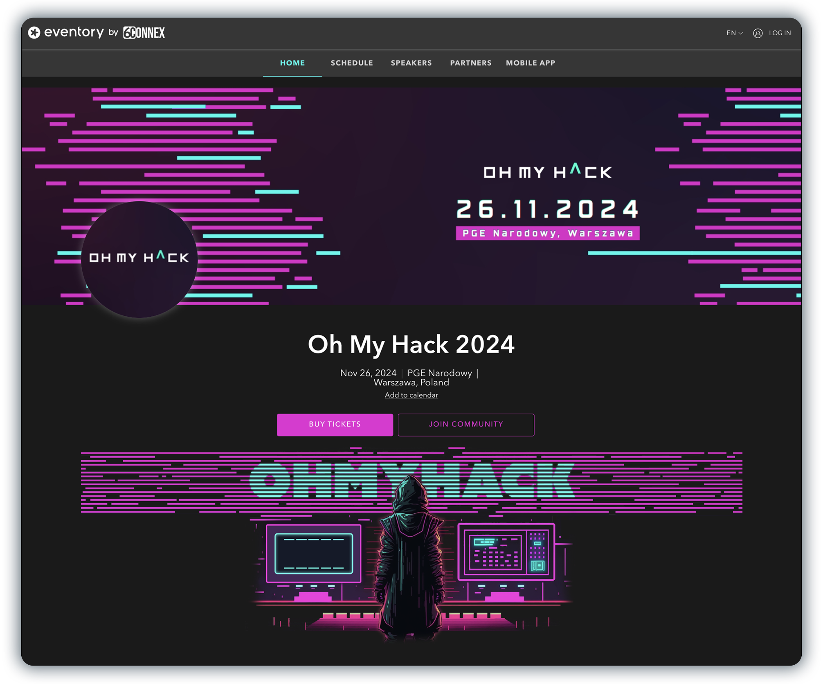Click the HOME navigation tab
This screenshot has width=823, height=684.
click(292, 63)
